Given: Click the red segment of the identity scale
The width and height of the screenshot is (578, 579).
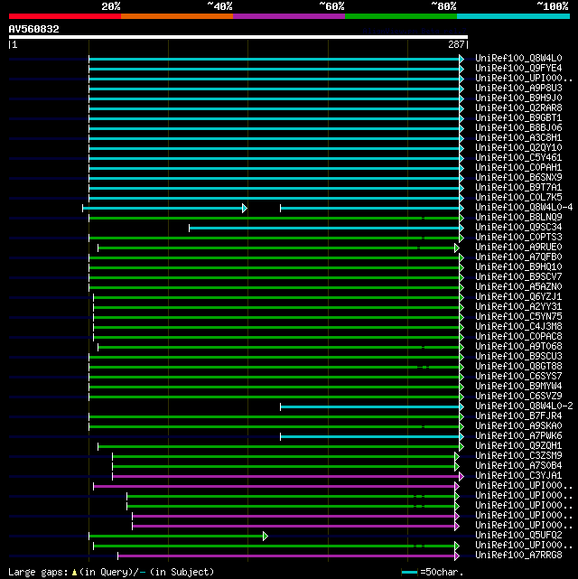Looking at the screenshot, I should (65, 16).
